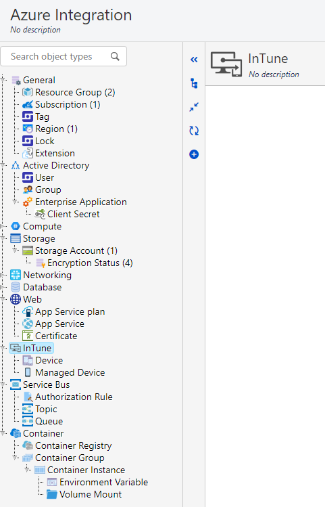Click the App Service plan icon
The image size is (325, 507).
(x=28, y=311)
